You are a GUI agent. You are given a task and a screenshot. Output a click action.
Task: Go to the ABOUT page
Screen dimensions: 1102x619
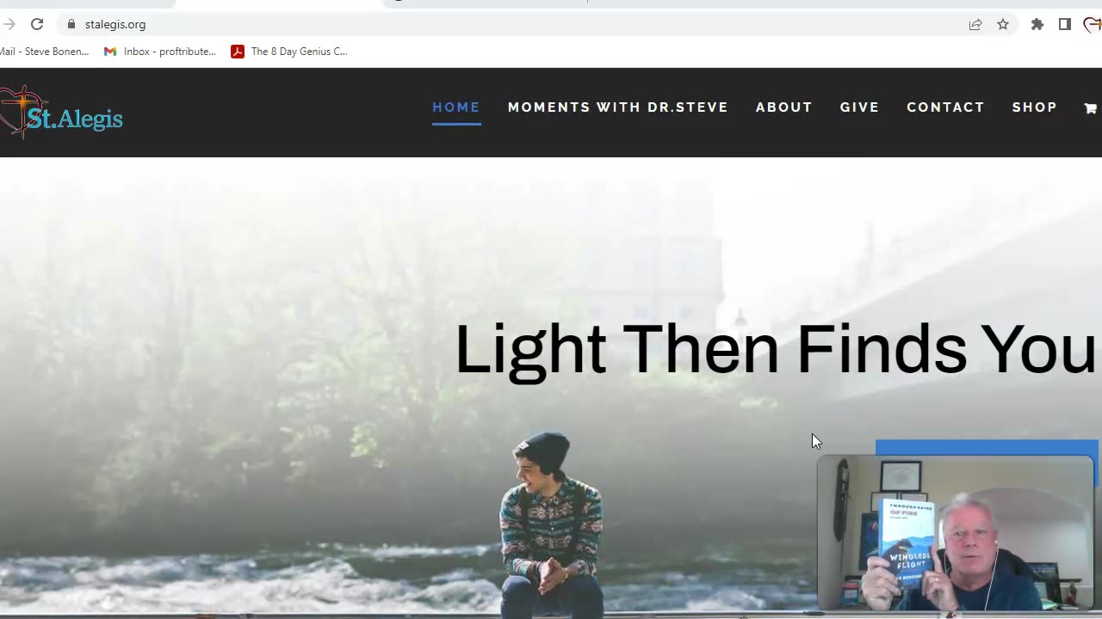(x=784, y=107)
